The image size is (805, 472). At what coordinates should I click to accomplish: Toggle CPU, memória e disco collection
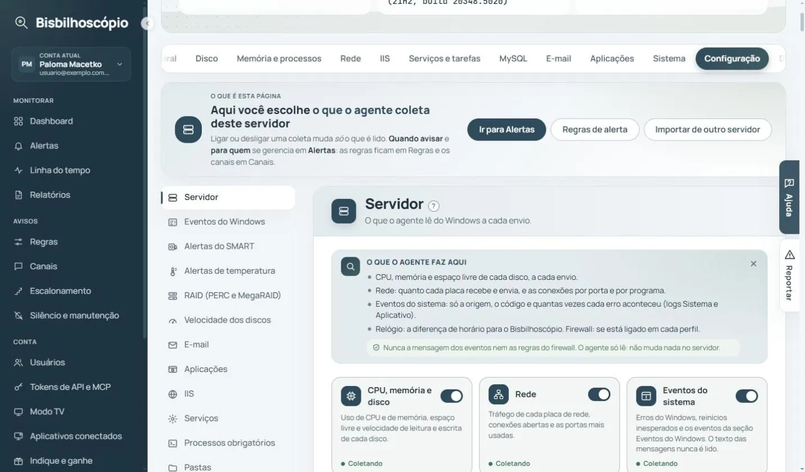point(451,396)
